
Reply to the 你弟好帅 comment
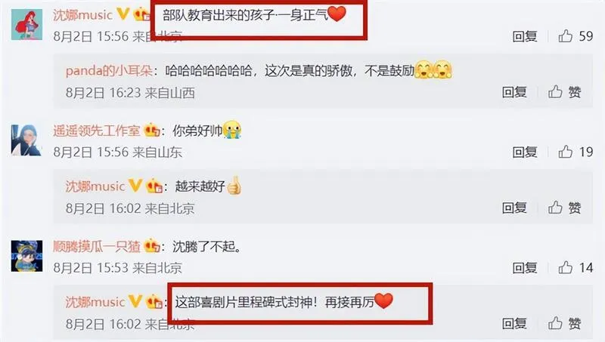(525, 153)
